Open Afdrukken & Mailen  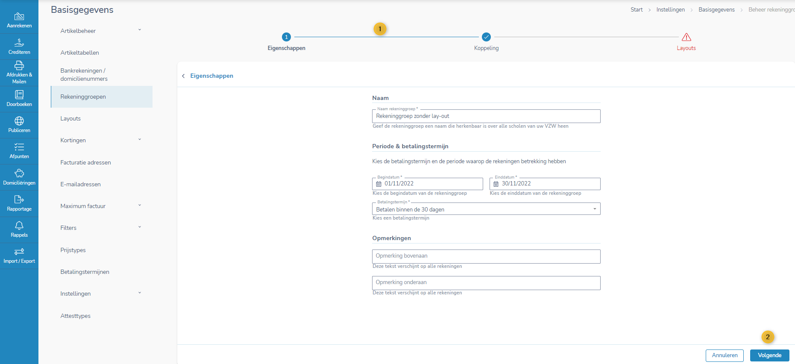[19, 73]
